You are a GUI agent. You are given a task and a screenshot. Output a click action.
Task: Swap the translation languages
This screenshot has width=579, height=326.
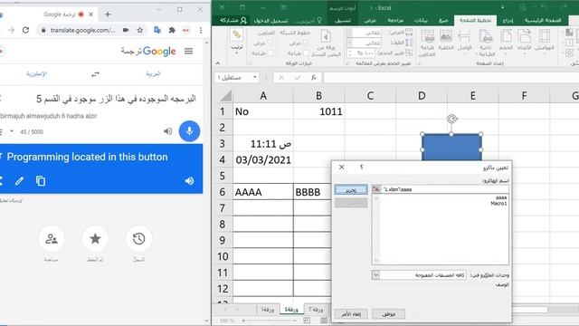pos(95,74)
